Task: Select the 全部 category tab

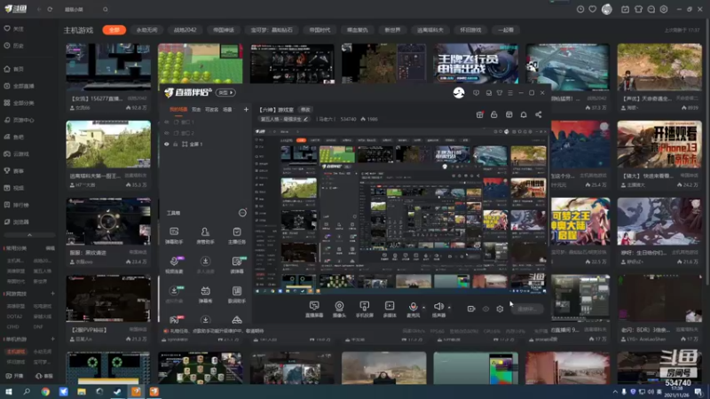Action: click(114, 30)
